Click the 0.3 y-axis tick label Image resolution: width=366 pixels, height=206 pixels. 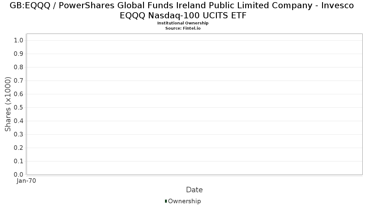(19, 135)
